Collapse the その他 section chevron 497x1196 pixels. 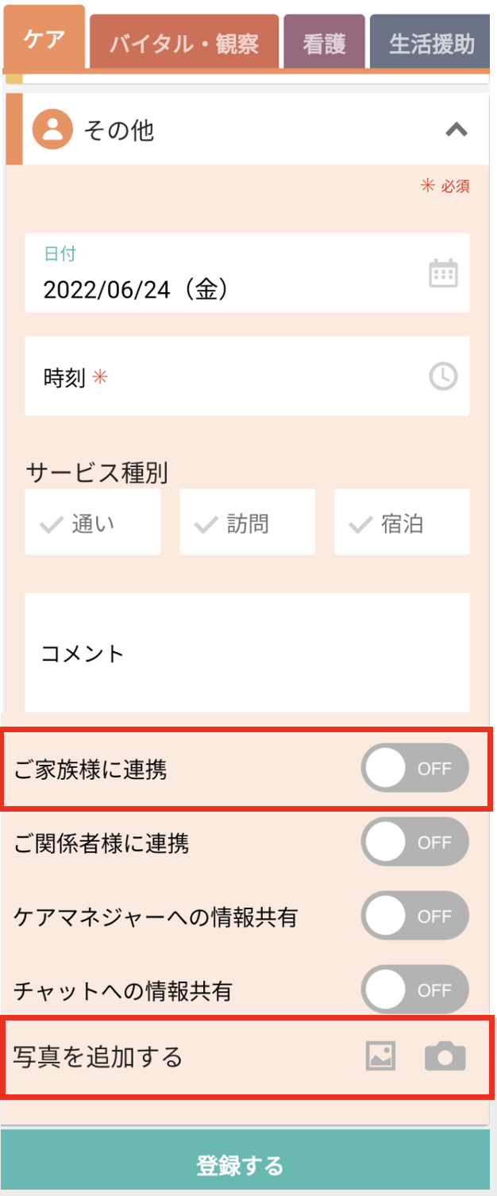(x=457, y=130)
